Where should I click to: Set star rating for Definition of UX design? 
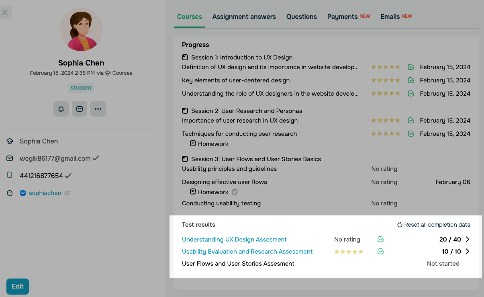tap(386, 67)
